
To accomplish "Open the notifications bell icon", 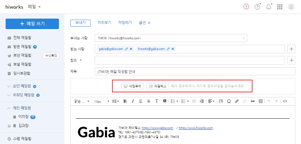I will pyautogui.click(x=269, y=7).
